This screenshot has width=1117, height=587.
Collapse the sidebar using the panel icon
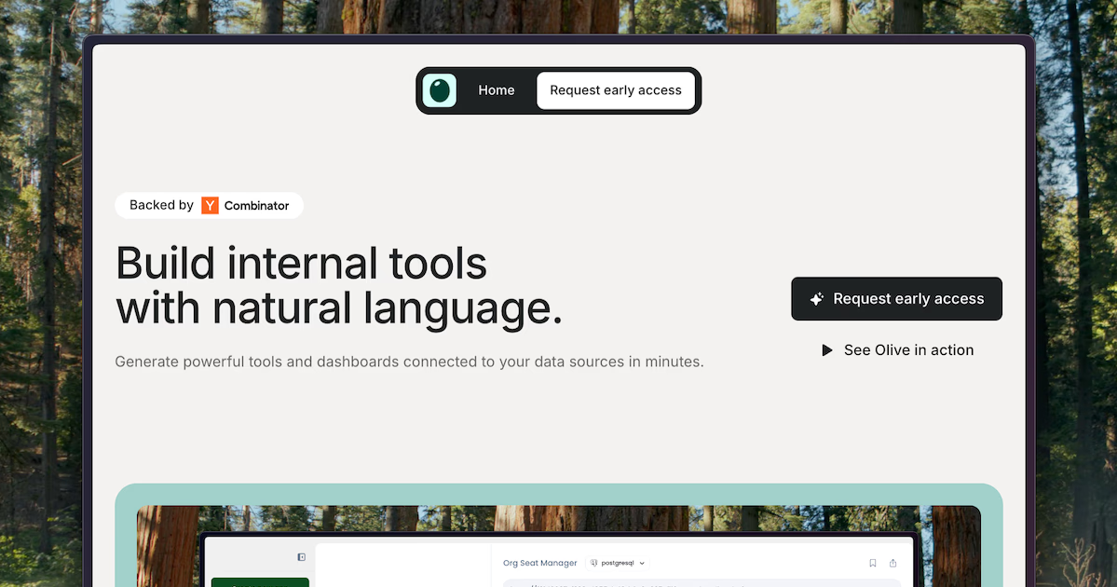[301, 557]
